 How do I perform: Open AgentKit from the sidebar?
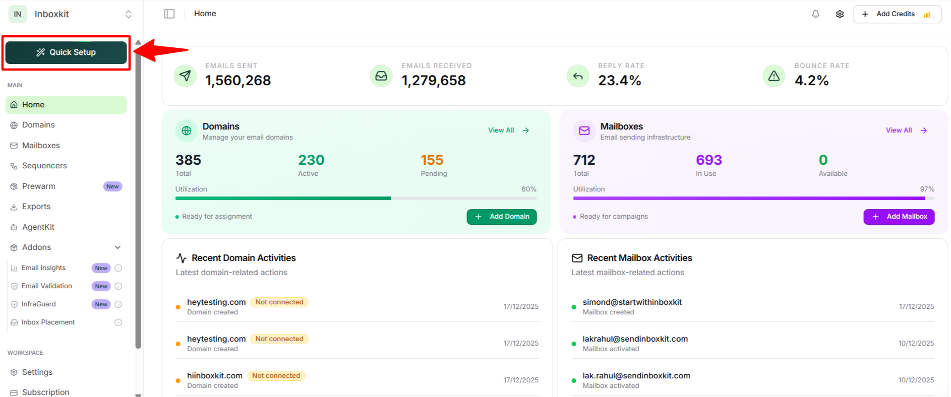(x=38, y=227)
